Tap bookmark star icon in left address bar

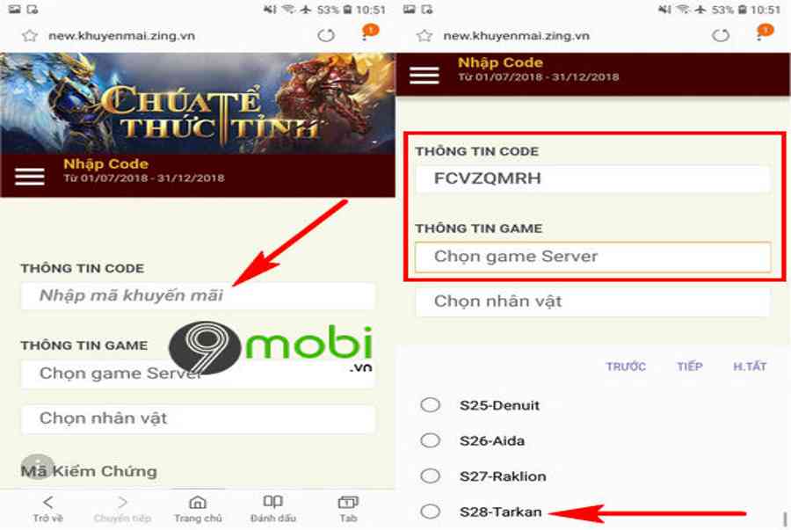(x=30, y=36)
